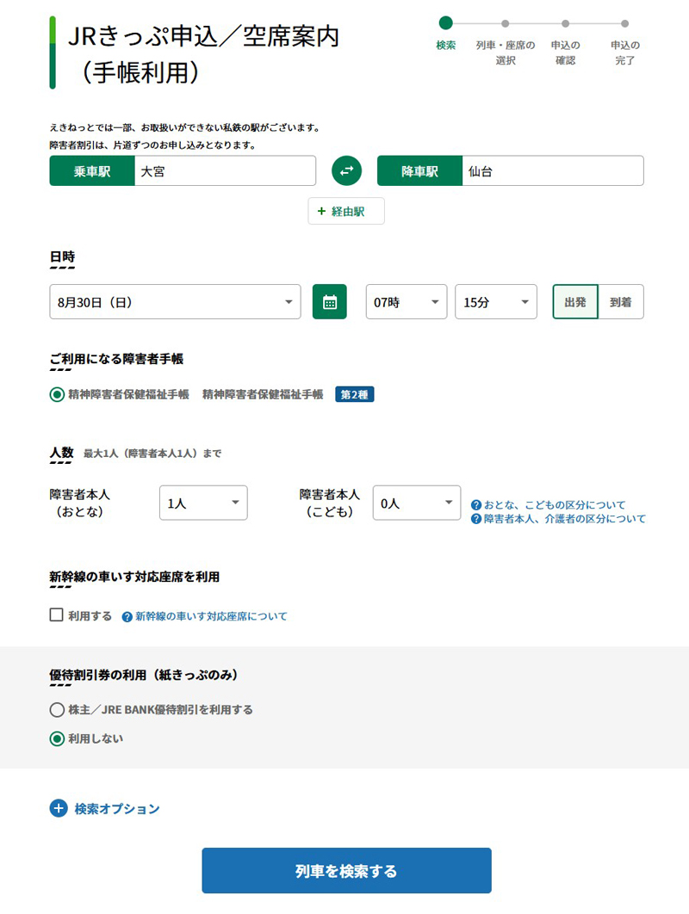The height and width of the screenshot is (914, 689).
Task: Click help icon beside 障害者本人、介護者の区分について
Action: (x=476, y=519)
